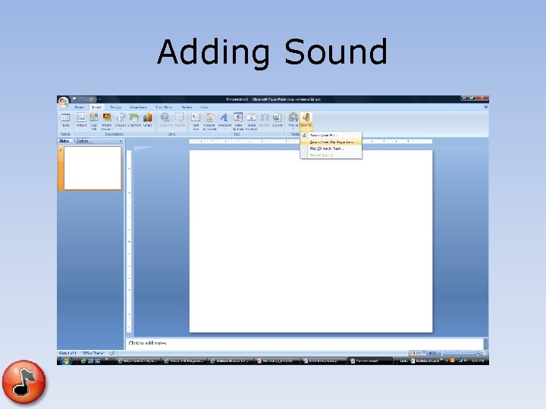This screenshot has width=546, height=409.
Task: Click the Record Sound menu entry
Action: click(331, 155)
